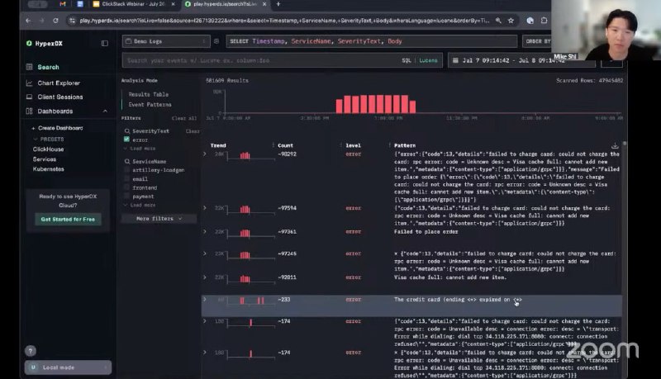Click Get Started for Free button
The height and width of the screenshot is (379, 661).
point(68,220)
